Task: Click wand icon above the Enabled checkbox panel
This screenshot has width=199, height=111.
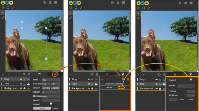Action: click(x=190, y=74)
